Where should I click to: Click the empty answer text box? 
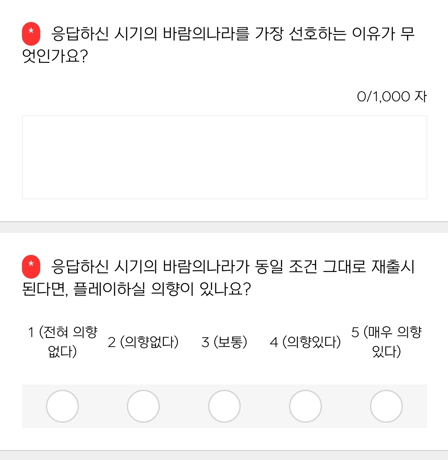[x=224, y=157]
